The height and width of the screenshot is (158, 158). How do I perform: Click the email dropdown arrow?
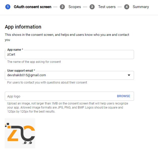click(129, 75)
